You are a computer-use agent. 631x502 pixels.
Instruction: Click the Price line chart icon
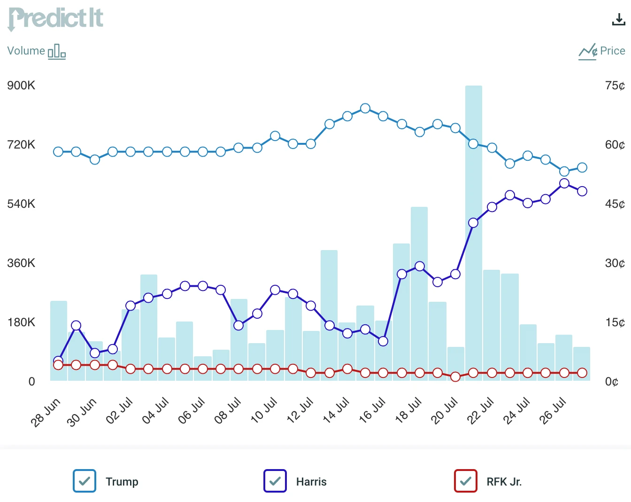pos(587,51)
